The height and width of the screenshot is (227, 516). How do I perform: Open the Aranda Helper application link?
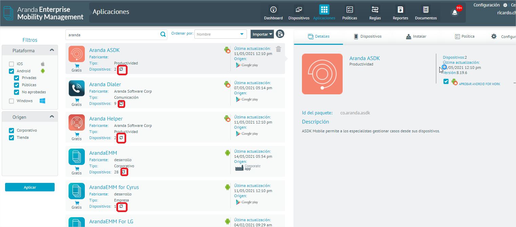coord(106,119)
